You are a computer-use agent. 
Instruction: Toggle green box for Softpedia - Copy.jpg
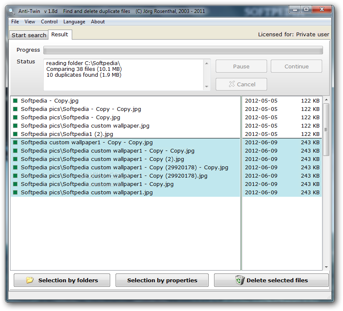(x=15, y=101)
